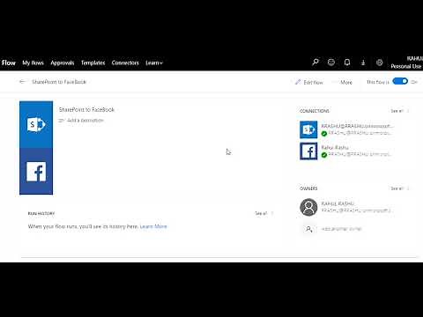Open the notifications bell icon
Screen dimensions: 423x317
point(347,63)
